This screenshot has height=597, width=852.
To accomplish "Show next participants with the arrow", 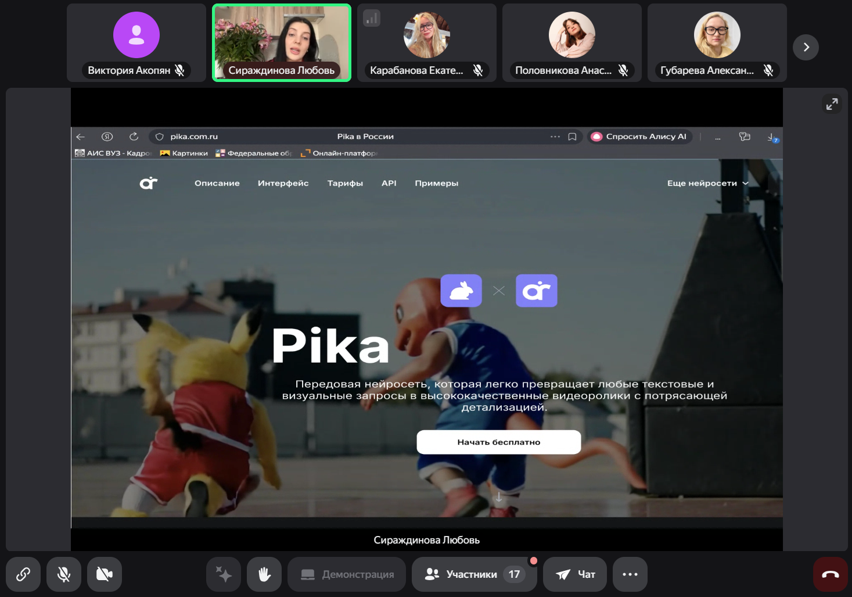I will tap(806, 47).
